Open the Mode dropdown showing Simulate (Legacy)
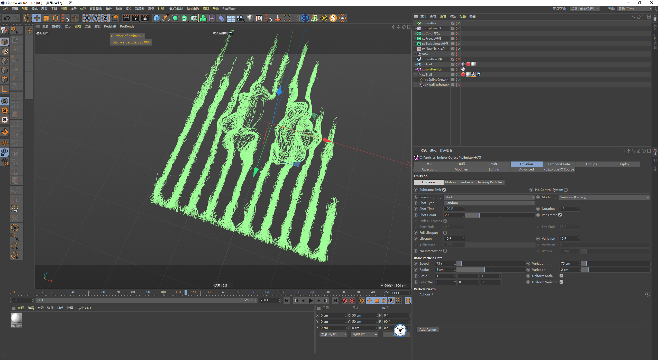 point(604,197)
